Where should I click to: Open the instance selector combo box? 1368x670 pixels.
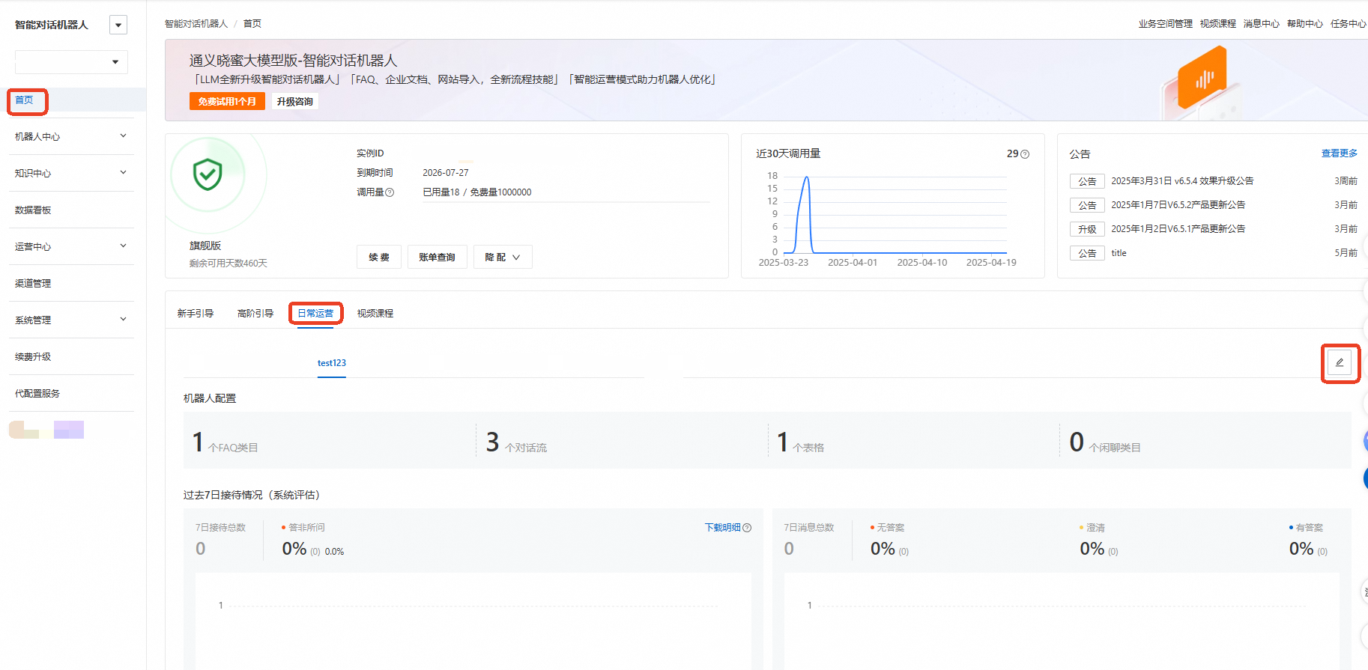coord(71,62)
